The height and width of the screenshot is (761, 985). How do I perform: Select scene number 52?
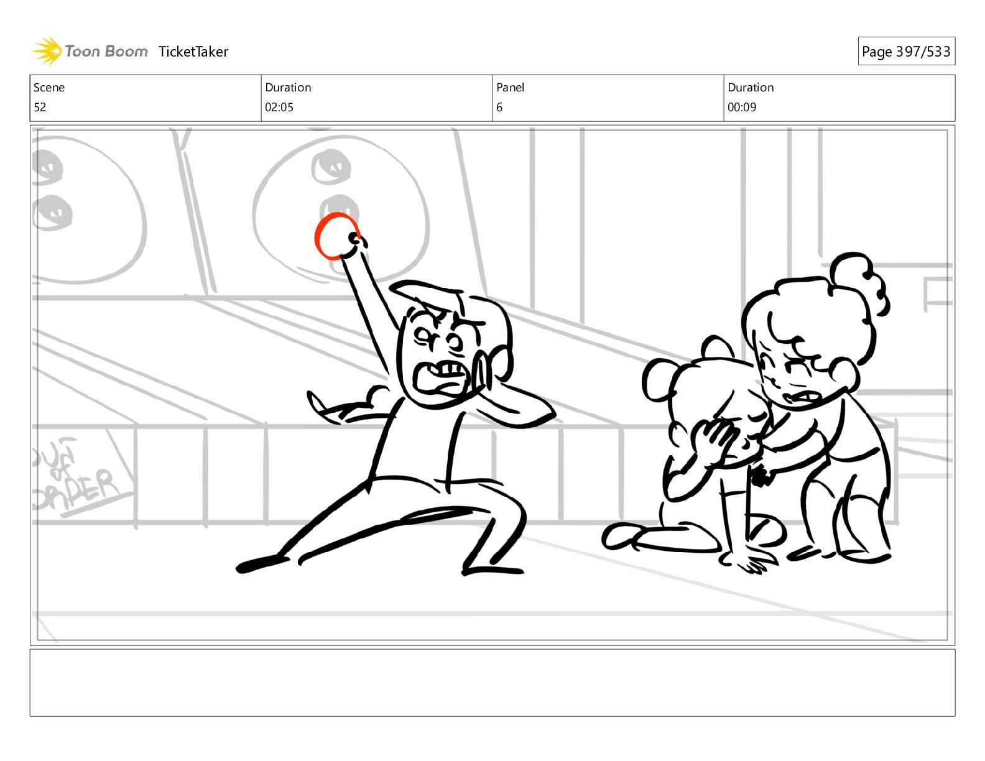[40, 107]
